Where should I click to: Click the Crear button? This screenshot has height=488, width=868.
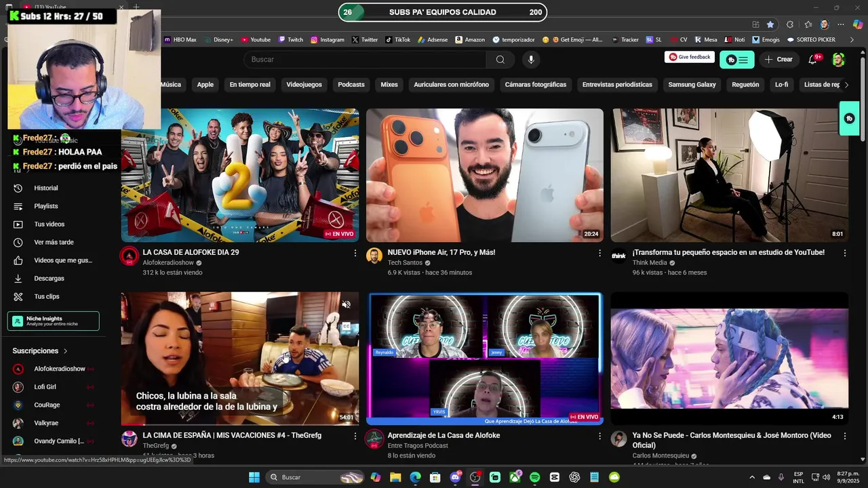[x=778, y=60]
